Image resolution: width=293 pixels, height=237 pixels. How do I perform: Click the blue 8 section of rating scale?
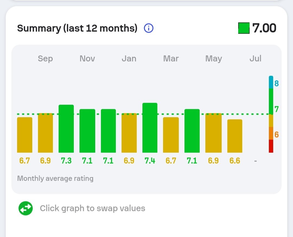(x=271, y=82)
